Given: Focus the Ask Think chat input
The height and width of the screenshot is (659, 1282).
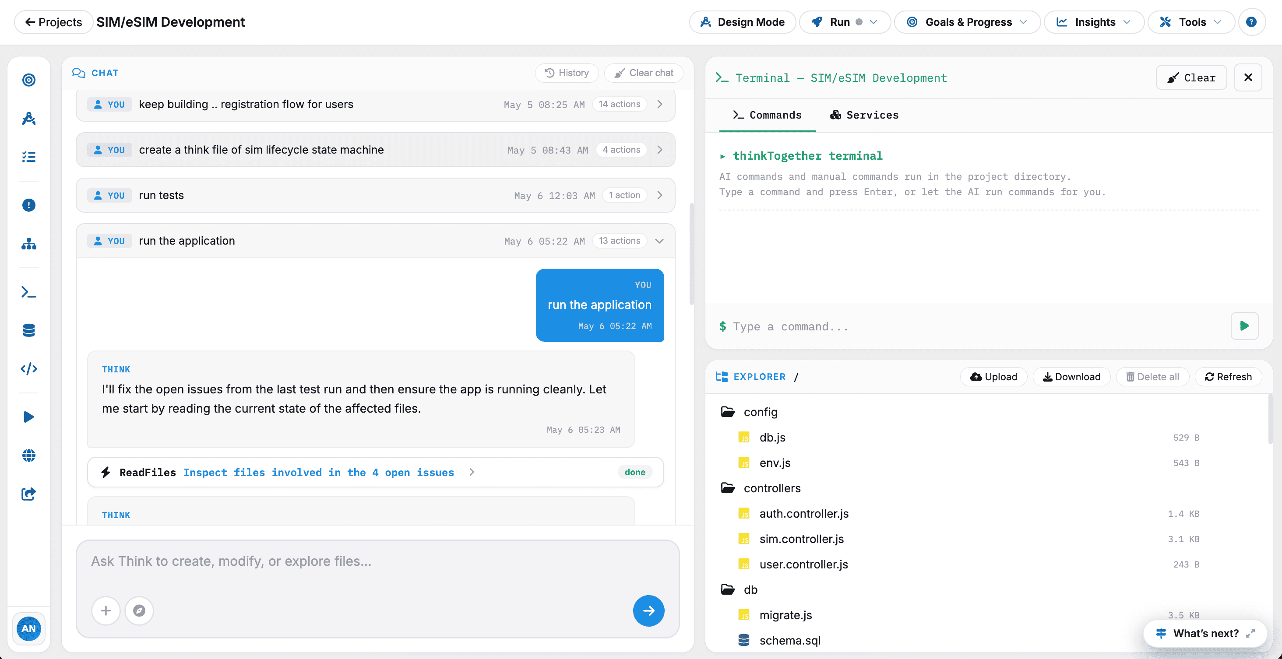Looking at the screenshot, I should pyautogui.click(x=377, y=561).
